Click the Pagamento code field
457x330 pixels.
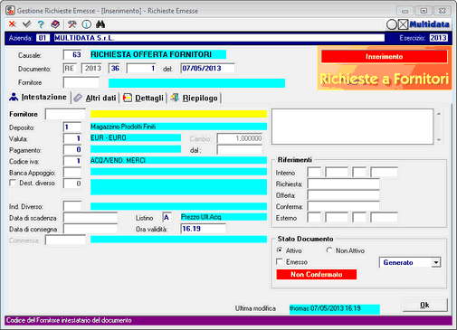point(72,149)
